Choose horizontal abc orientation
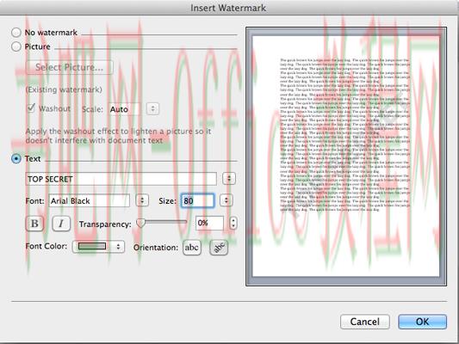This screenshot has width=459, height=344. tap(192, 248)
